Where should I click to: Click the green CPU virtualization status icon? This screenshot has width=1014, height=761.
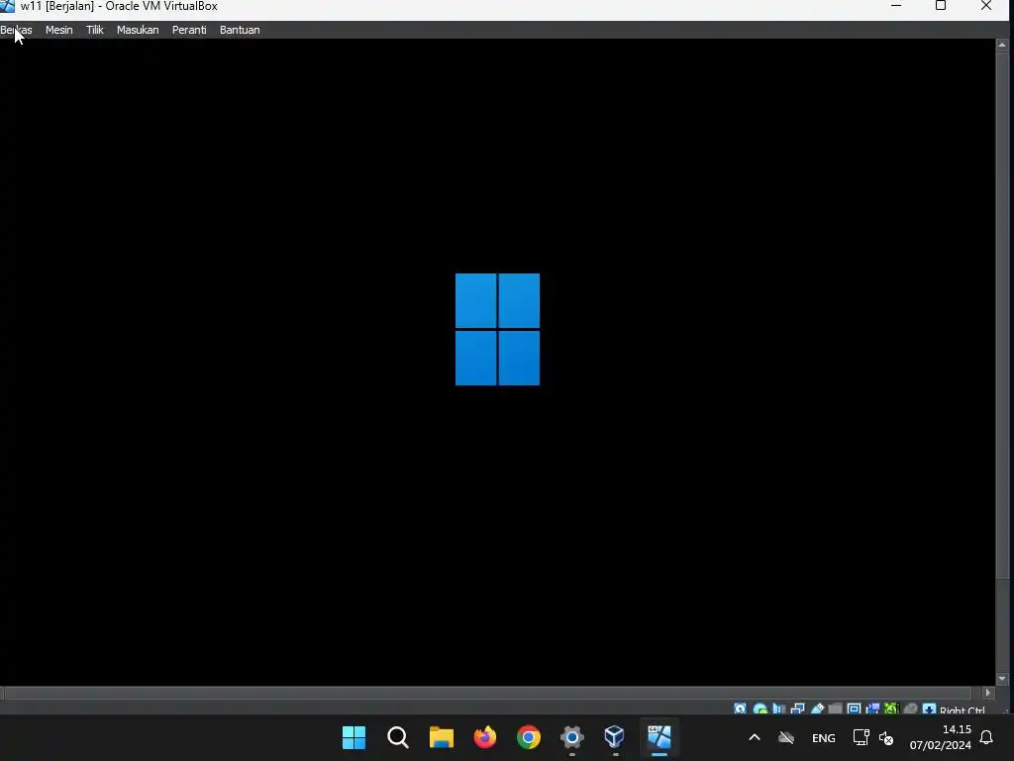click(x=892, y=708)
